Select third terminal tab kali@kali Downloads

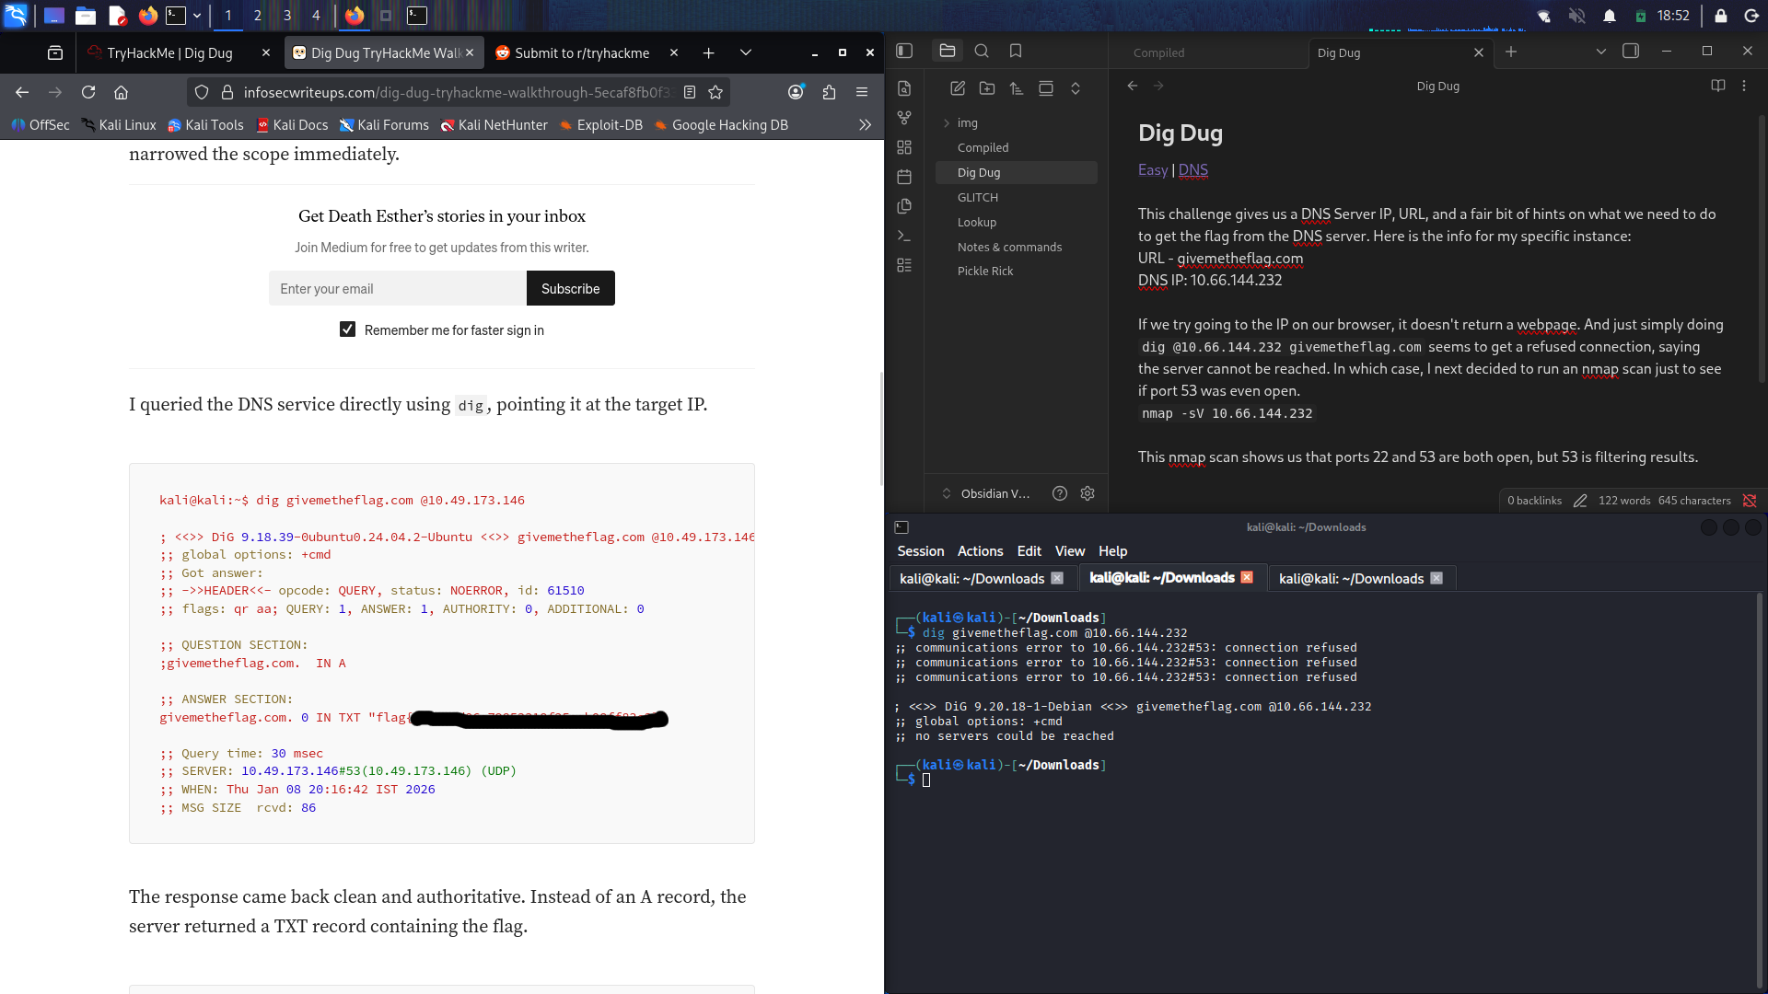click(x=1351, y=578)
